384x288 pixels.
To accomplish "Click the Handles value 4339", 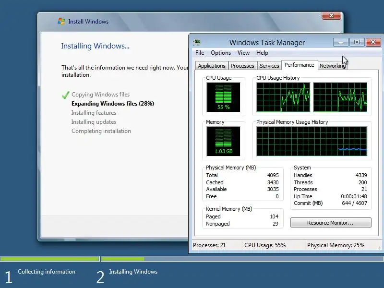I will click(361, 175).
